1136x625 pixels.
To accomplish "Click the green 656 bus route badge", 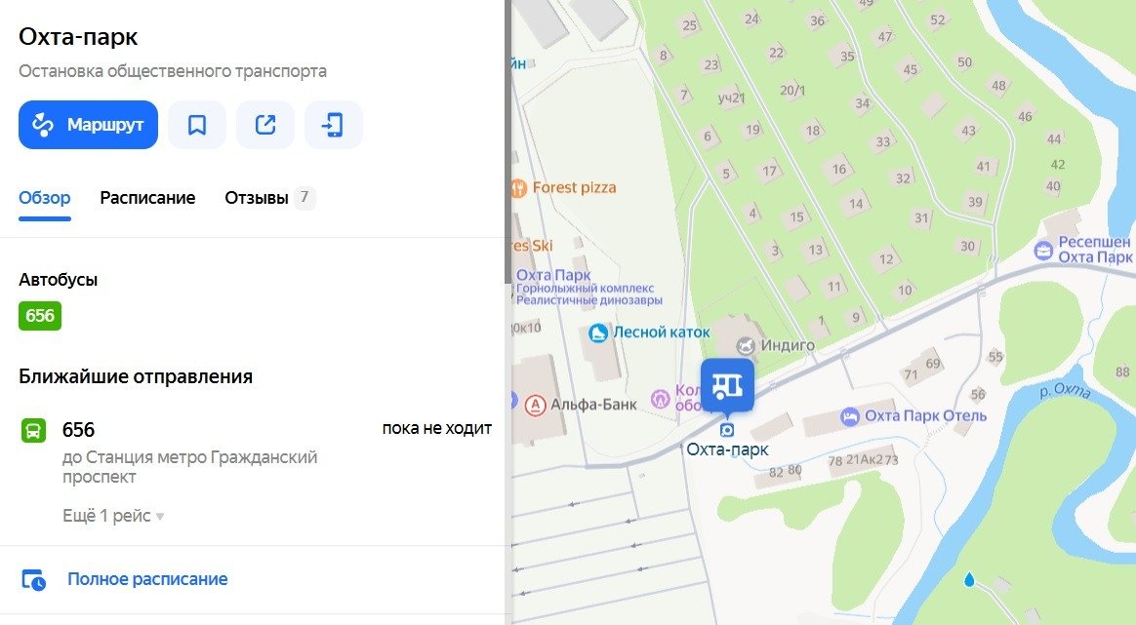I will (40, 316).
